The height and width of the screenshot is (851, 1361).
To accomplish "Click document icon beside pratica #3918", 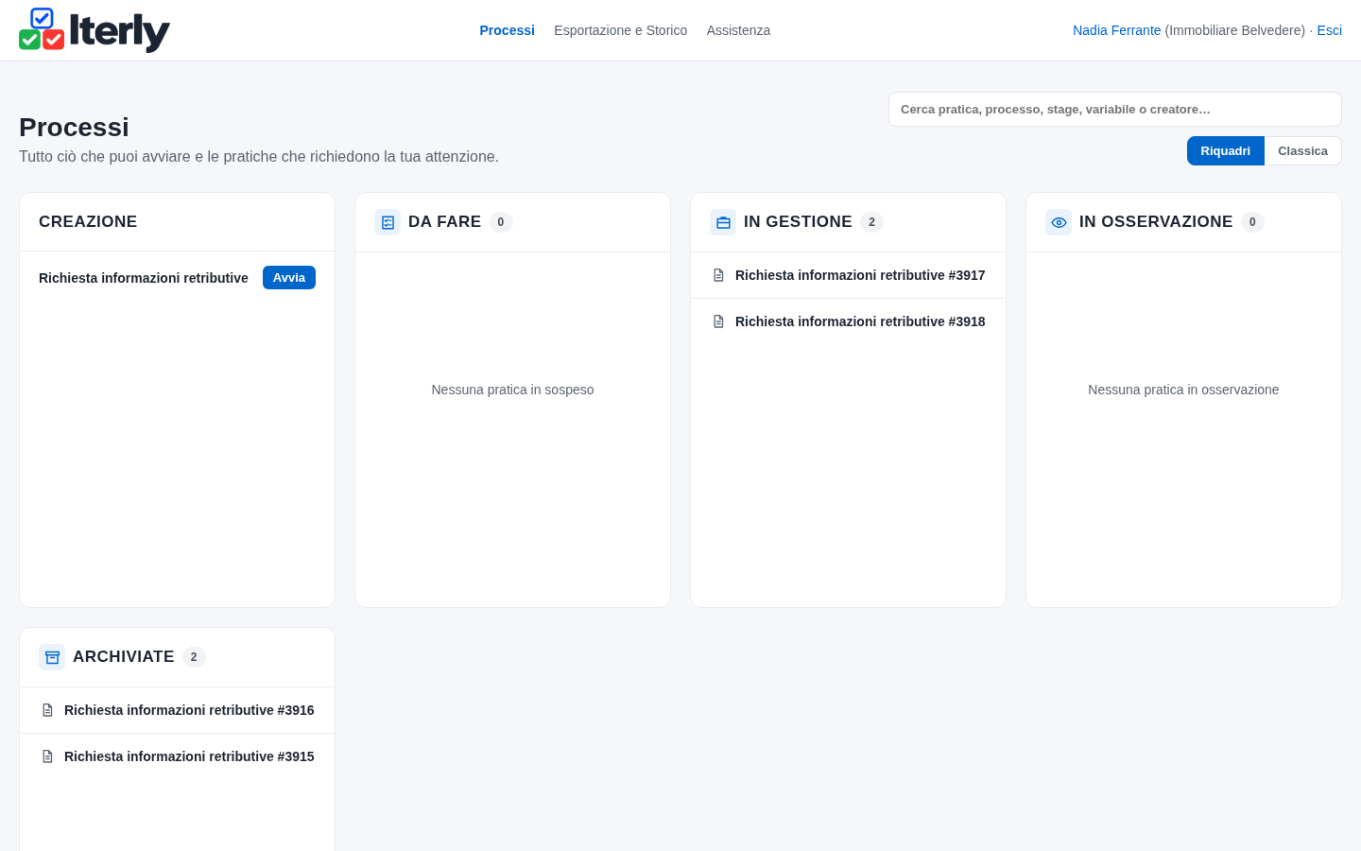I will click(x=718, y=321).
